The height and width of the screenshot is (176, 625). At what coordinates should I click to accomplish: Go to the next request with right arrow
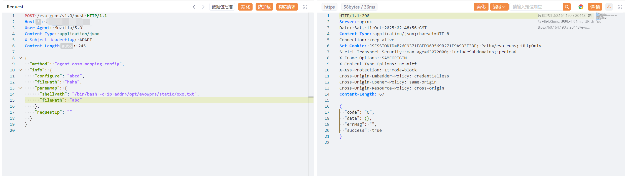coord(203,7)
